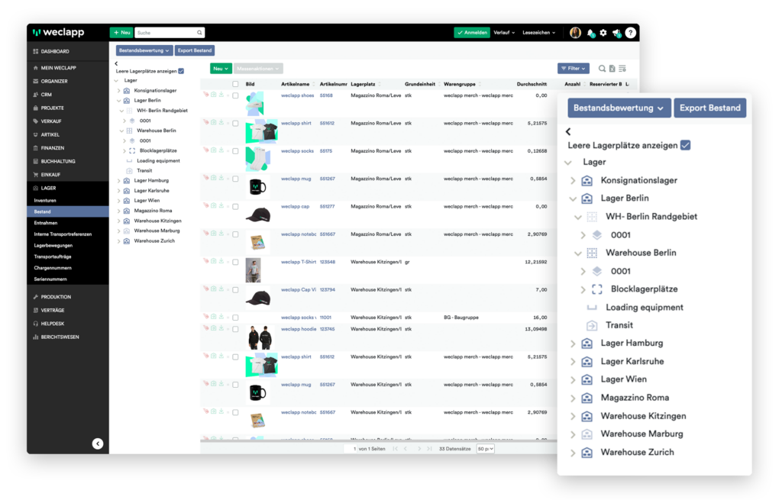
Task: Open weclapp hoodie article link
Action: [299, 329]
